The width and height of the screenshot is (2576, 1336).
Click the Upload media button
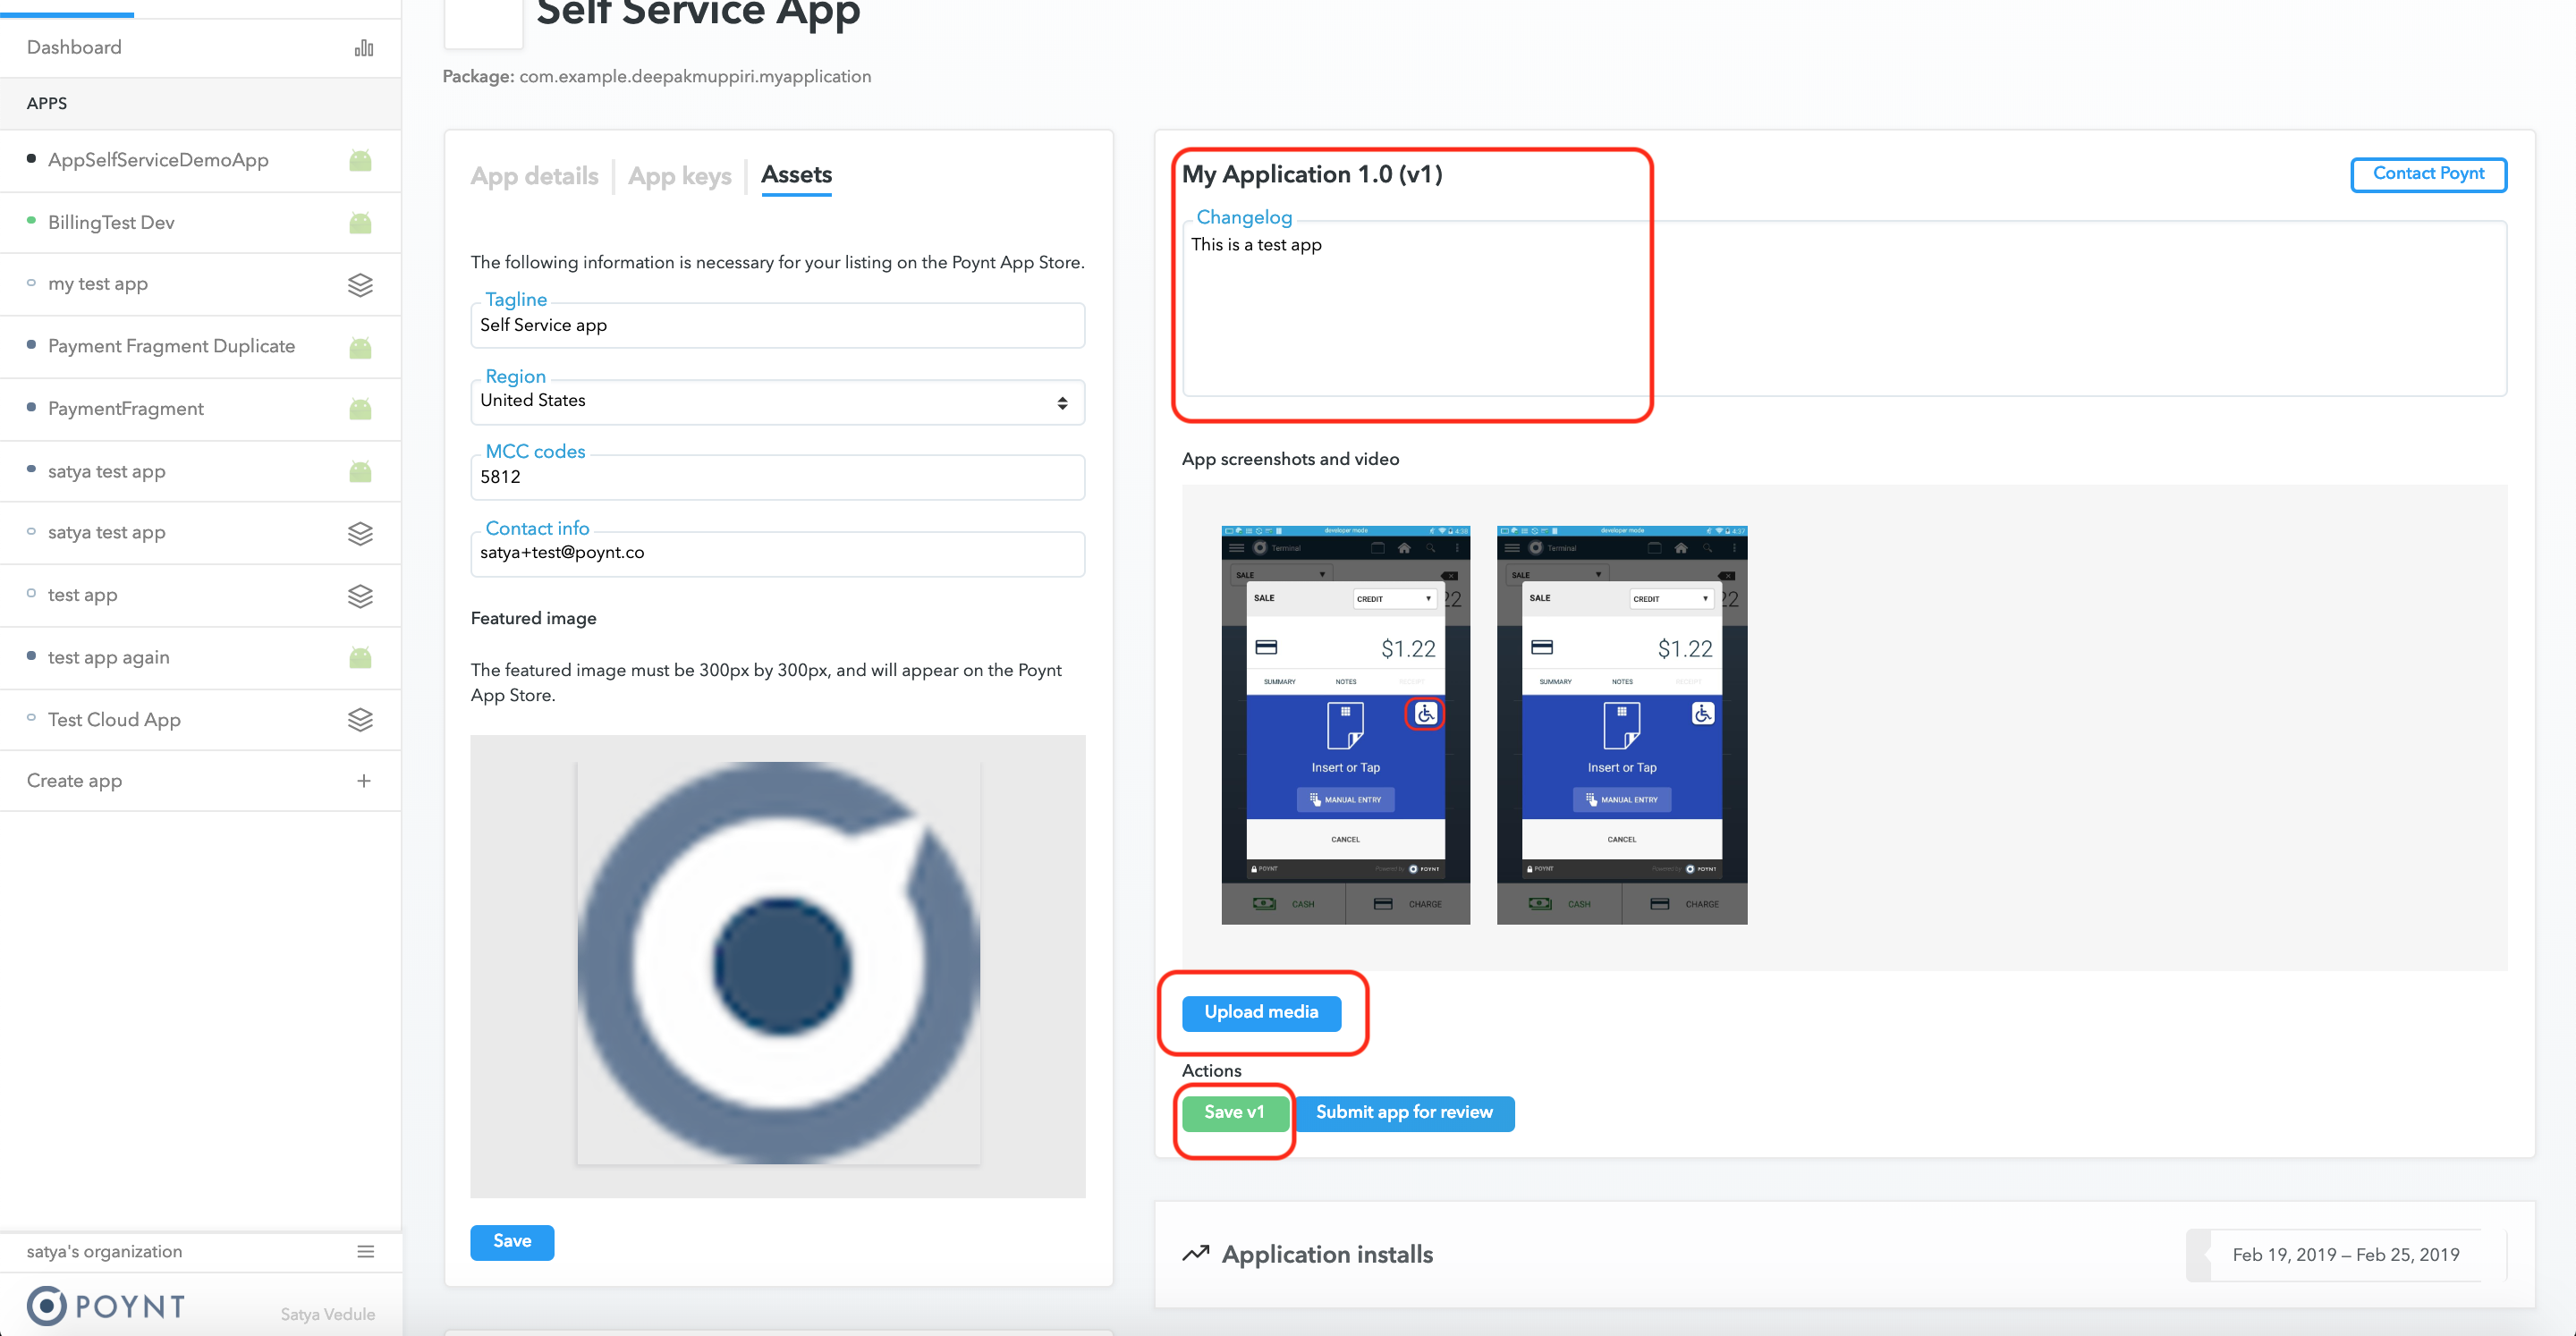coord(1261,1012)
